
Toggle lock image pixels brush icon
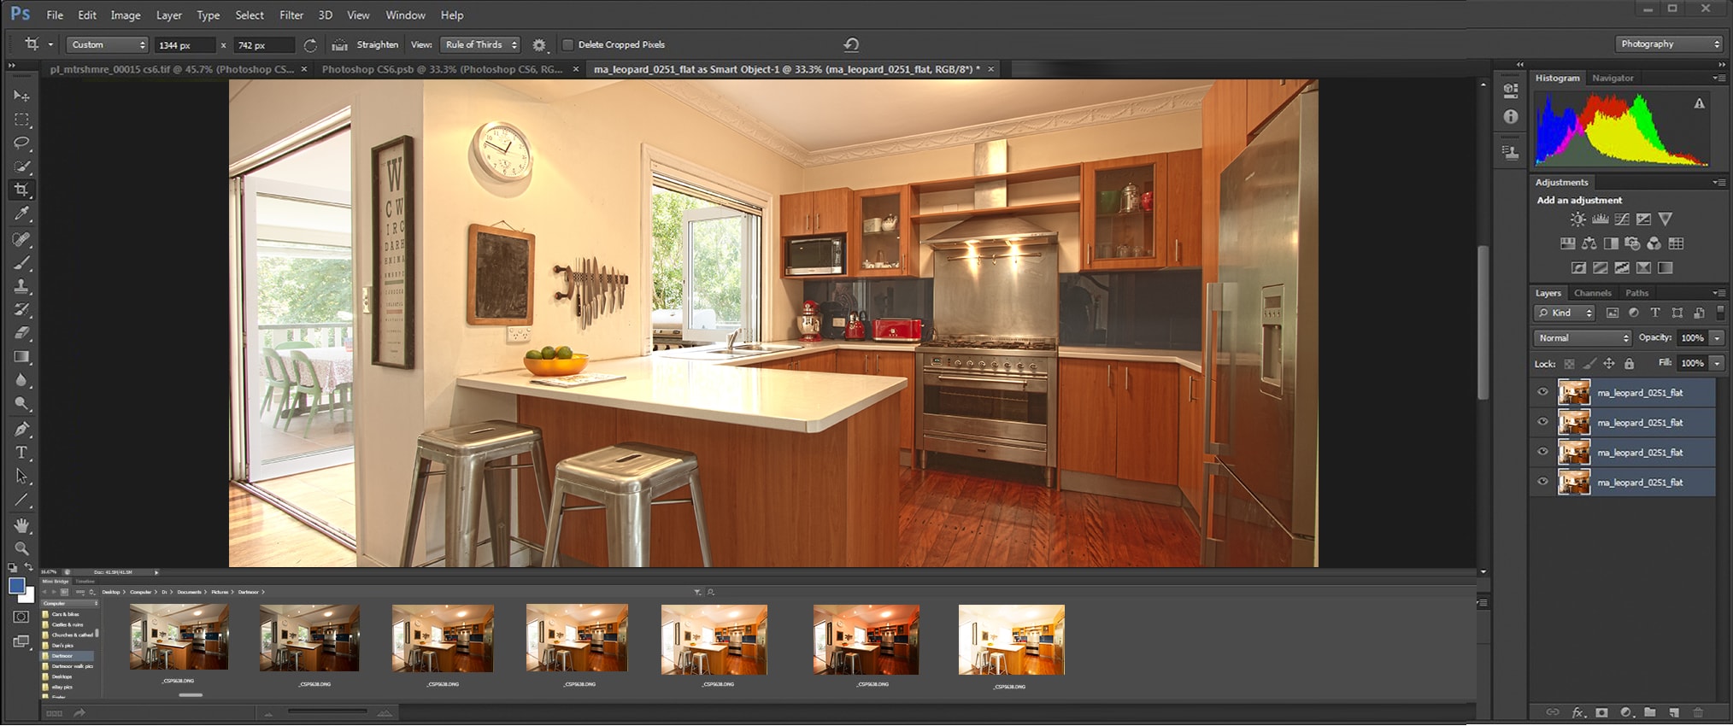1589,364
